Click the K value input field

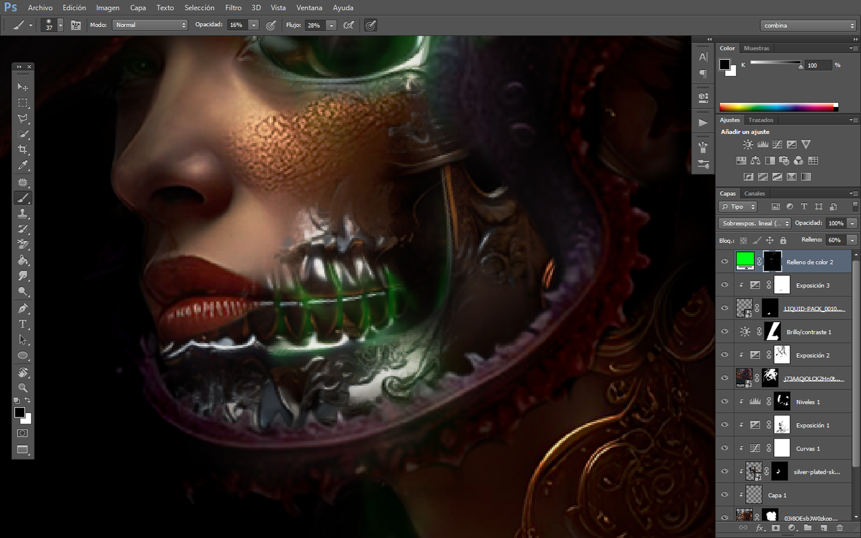pos(819,65)
